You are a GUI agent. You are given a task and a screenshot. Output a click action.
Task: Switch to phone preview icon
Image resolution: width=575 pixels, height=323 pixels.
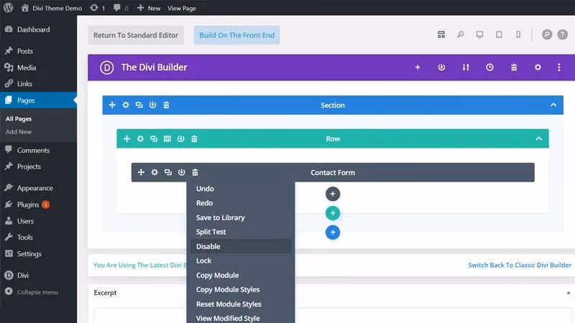518,34
